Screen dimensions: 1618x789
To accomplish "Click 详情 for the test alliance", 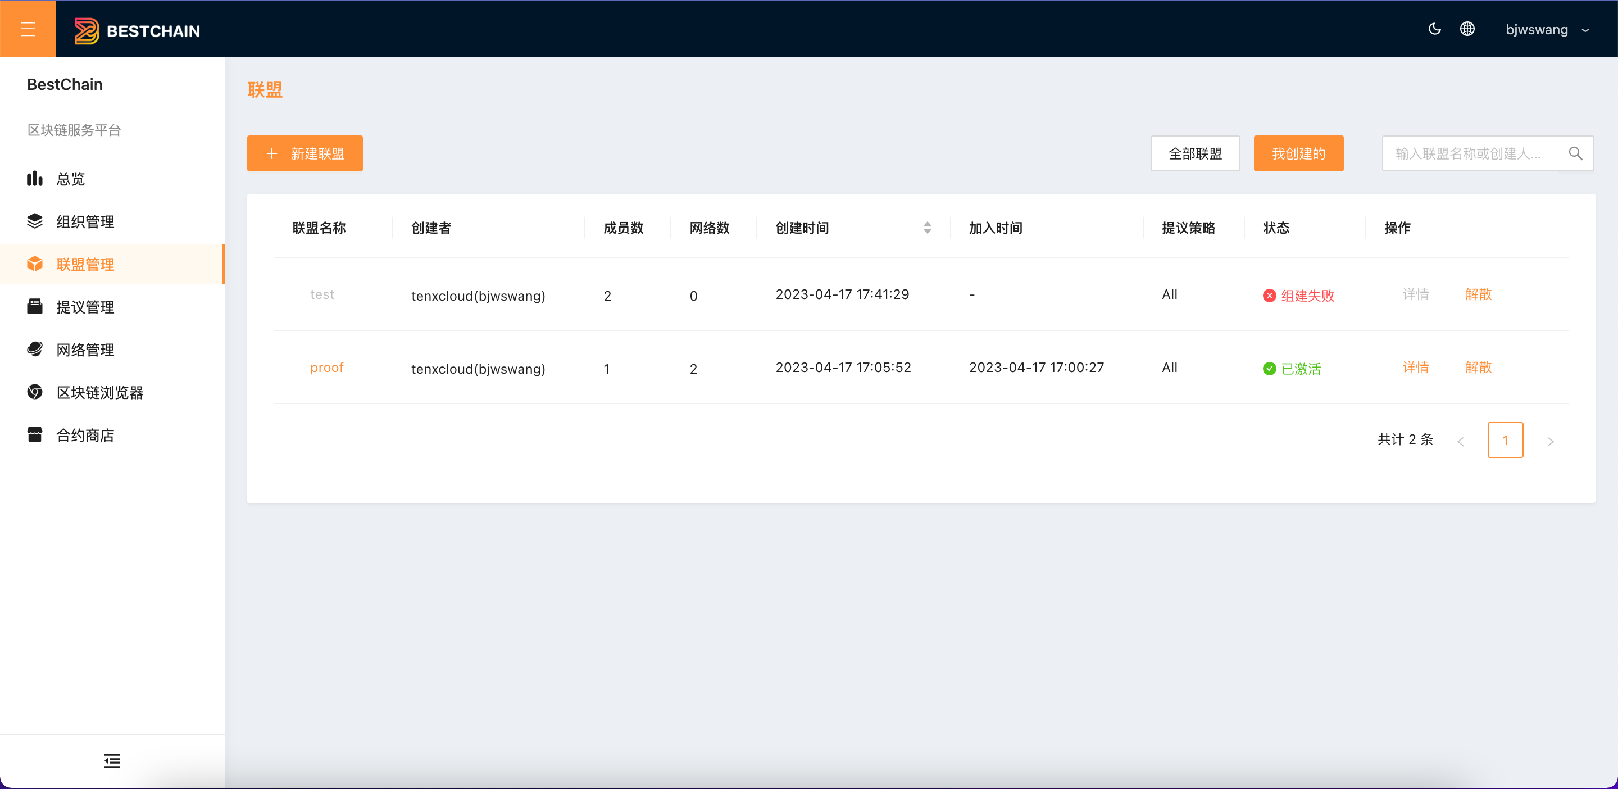I will pyautogui.click(x=1415, y=294).
